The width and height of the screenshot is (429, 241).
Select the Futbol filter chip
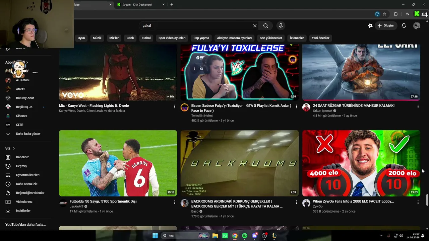[146, 38]
